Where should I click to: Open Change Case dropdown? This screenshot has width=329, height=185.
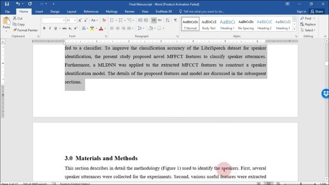coord(94,21)
